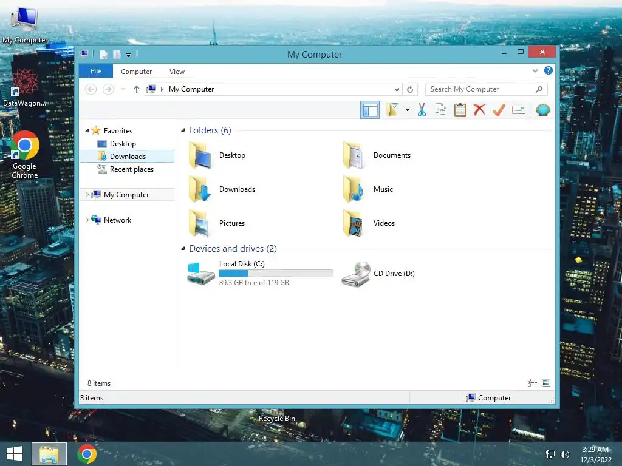
Task: Switch to Large icons view button
Action: [546, 382]
